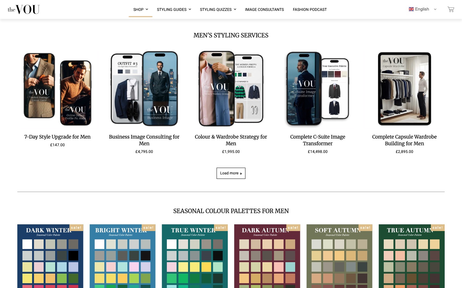The height and width of the screenshot is (288, 462).
Task: Expand the SHOP chevron arrow
Action: [x=147, y=9]
